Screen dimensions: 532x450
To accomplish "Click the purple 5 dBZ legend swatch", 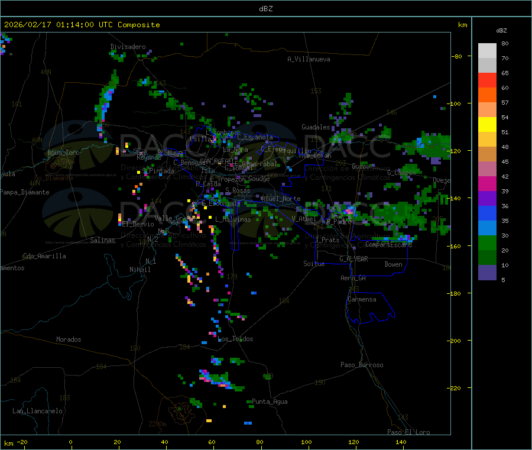I will 487,272.
